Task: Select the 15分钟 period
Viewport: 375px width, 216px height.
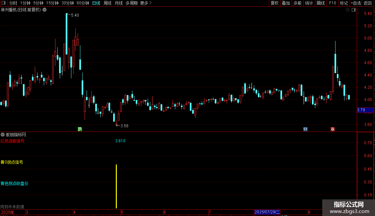Action: point(52,3)
